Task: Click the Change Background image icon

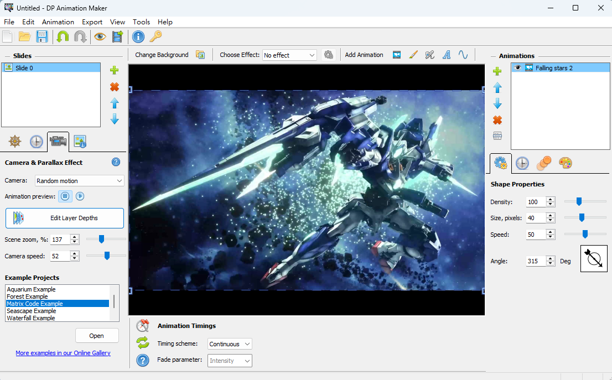Action: pyautogui.click(x=200, y=55)
